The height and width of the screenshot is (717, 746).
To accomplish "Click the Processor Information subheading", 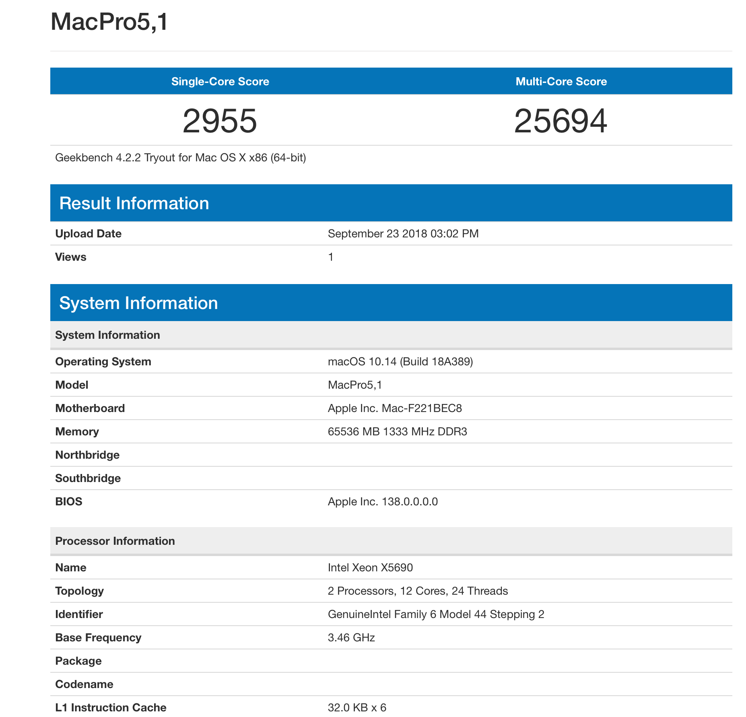I will click(x=391, y=541).
